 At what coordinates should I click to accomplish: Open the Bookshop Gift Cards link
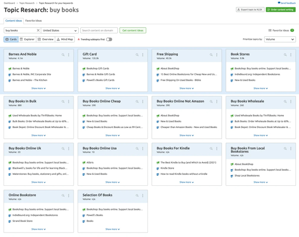(98, 68)
